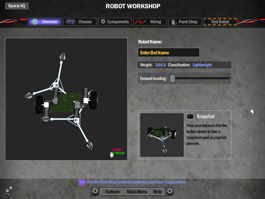This screenshot has width=265, height=199.
Task: Switch to the Wiring tab
Action: point(150,22)
